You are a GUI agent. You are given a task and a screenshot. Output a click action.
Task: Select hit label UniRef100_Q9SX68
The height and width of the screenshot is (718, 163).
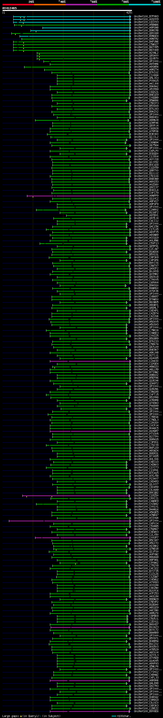pyautogui.click(x=146, y=33)
